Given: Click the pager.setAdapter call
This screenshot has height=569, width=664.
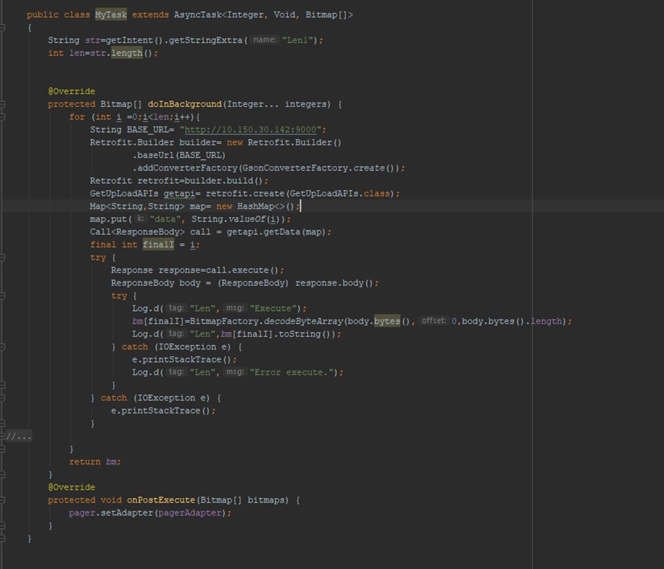Looking at the screenshot, I should pyautogui.click(x=111, y=513).
